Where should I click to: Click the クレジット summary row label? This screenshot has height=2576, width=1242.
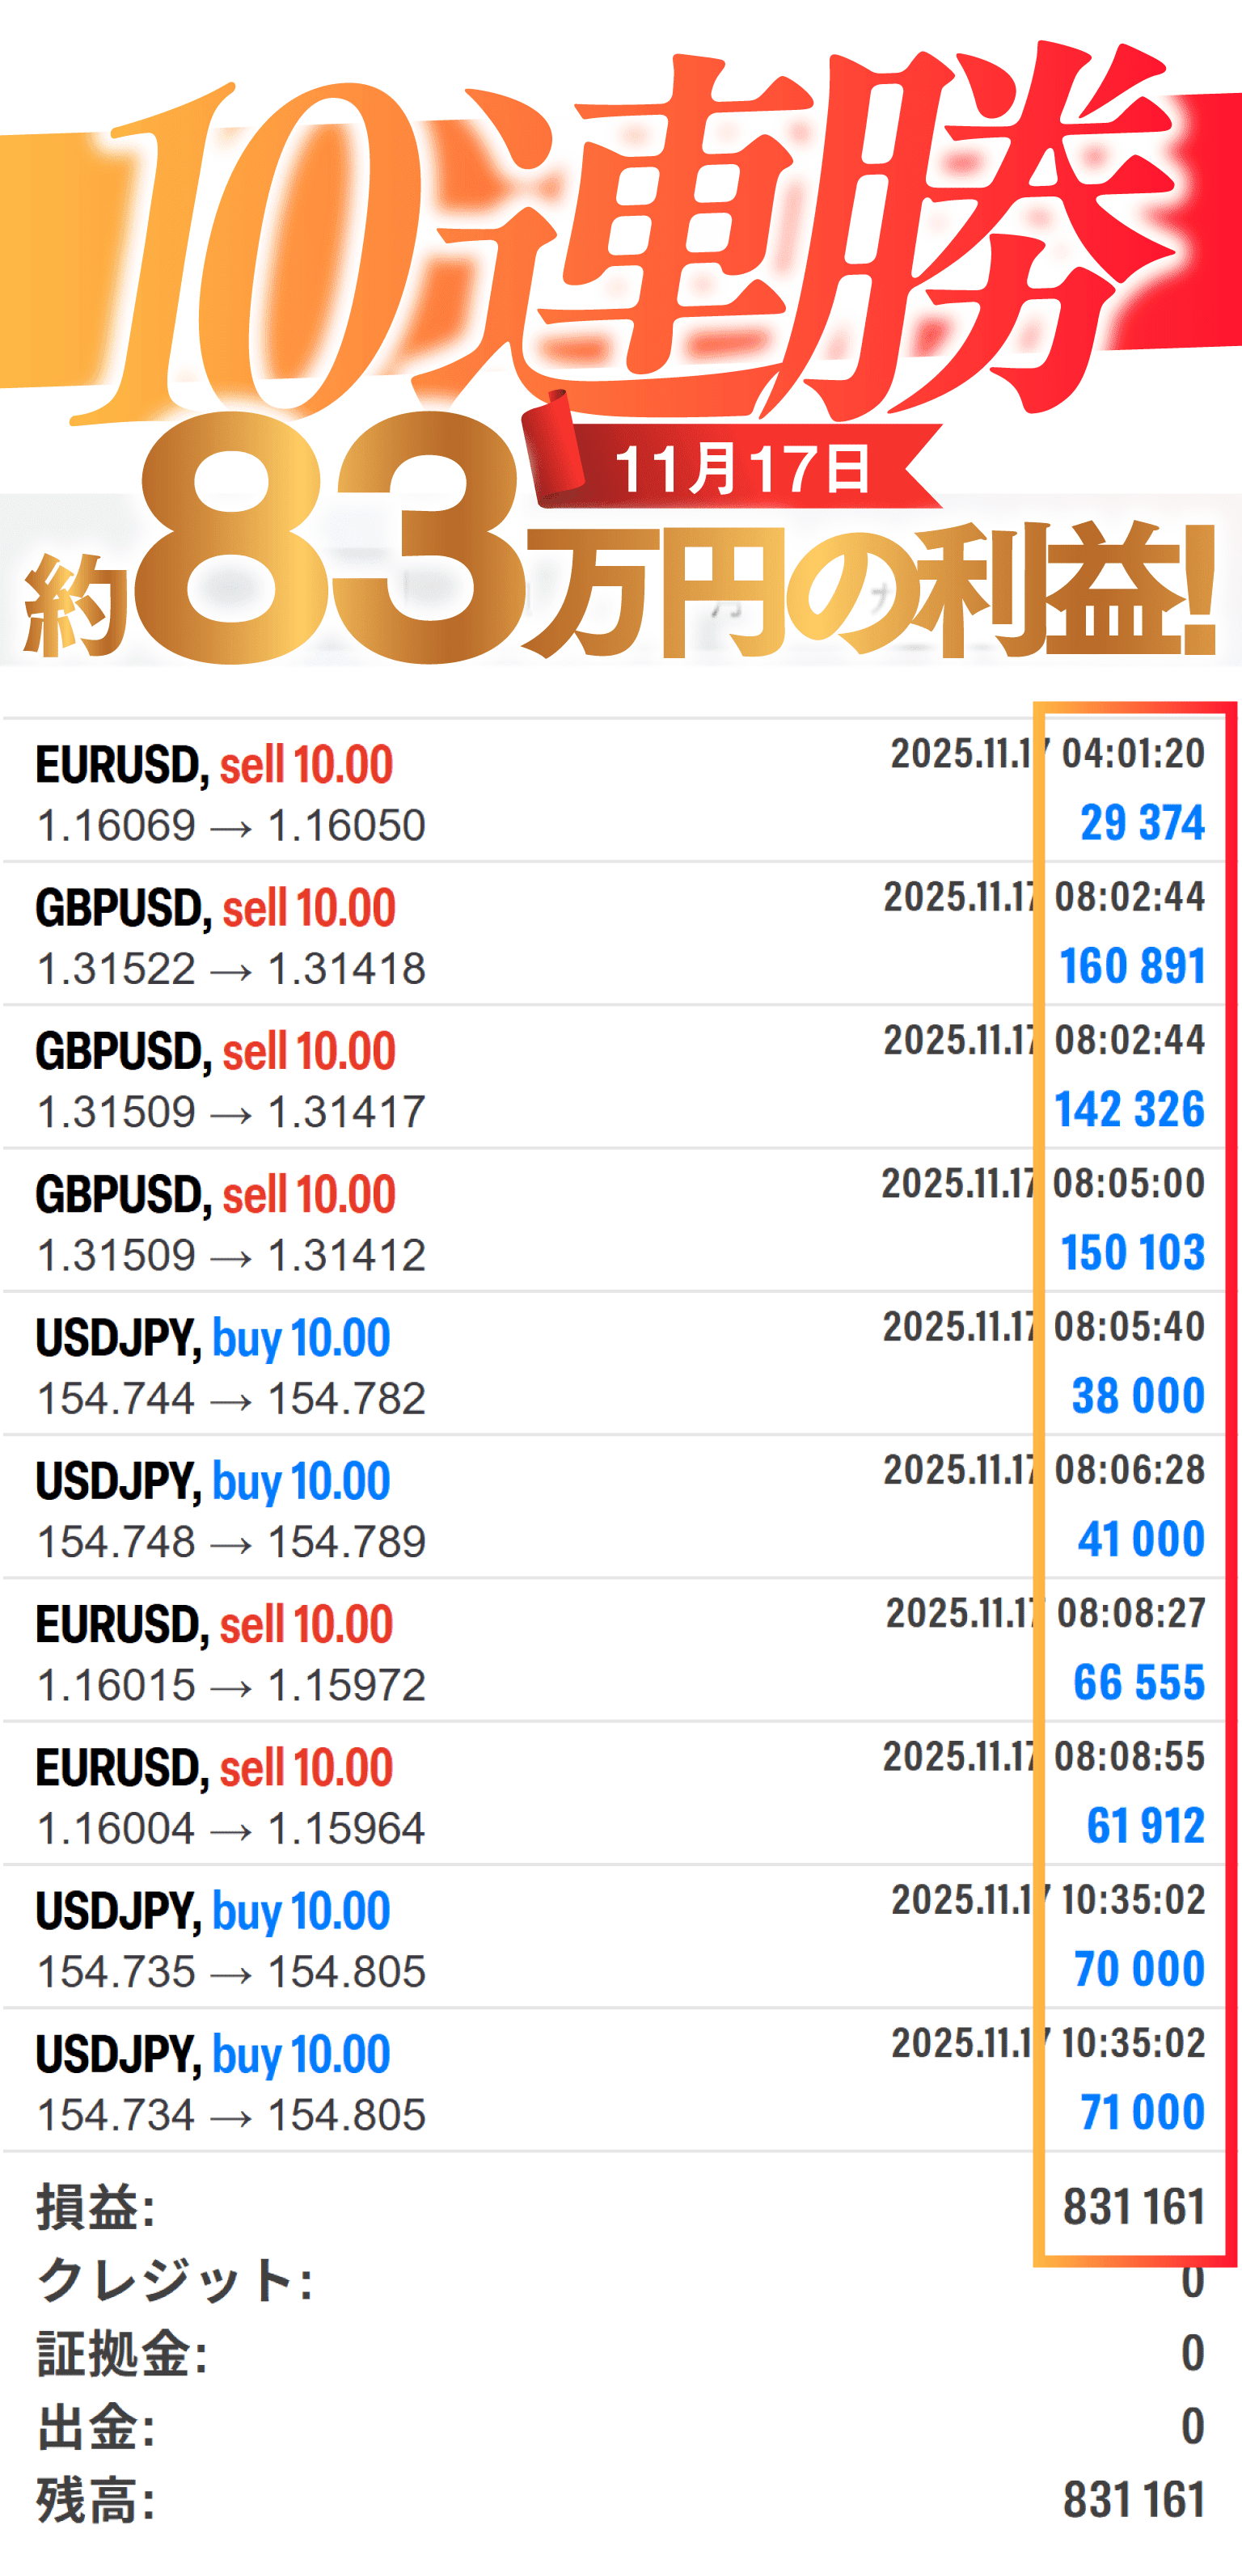pos(175,2281)
